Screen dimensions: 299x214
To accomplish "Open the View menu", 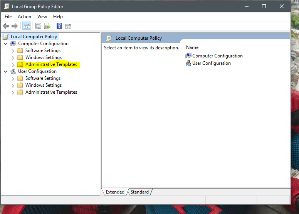I will click(x=42, y=17).
